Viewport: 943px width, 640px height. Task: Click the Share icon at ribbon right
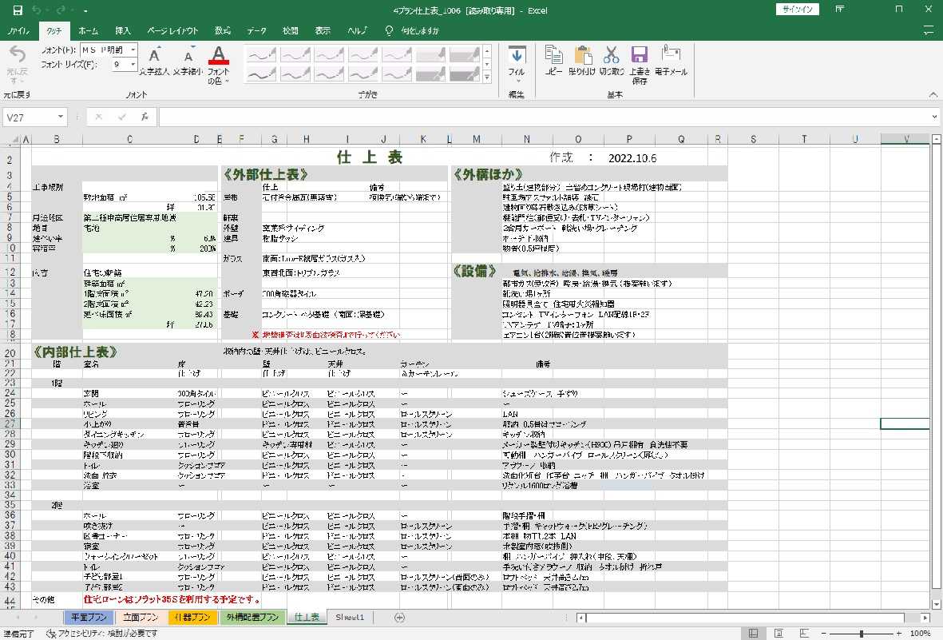click(929, 30)
